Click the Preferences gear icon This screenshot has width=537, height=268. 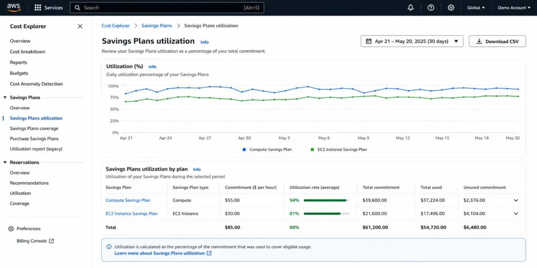(11, 229)
